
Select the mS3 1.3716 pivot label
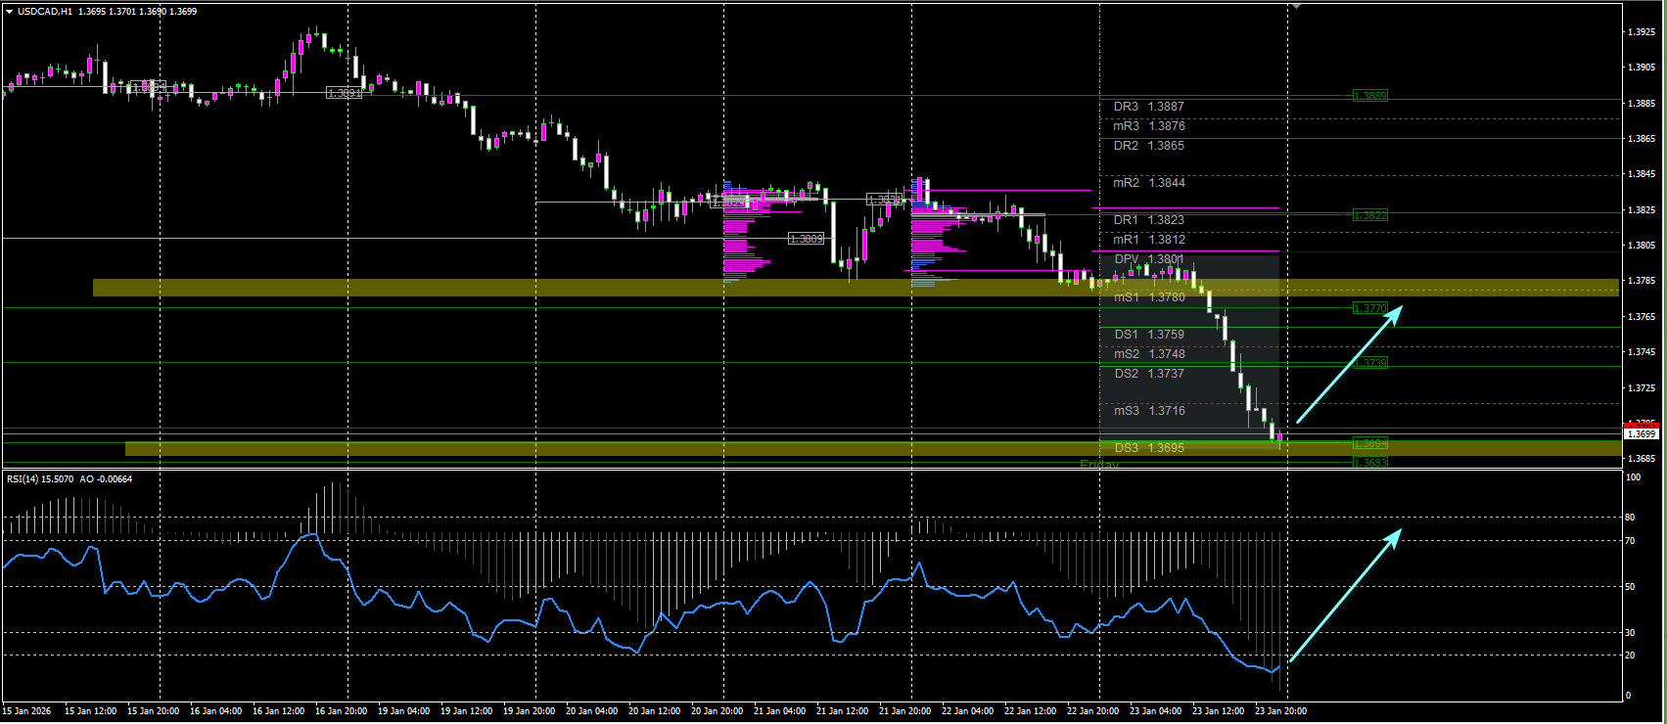click(x=1149, y=411)
